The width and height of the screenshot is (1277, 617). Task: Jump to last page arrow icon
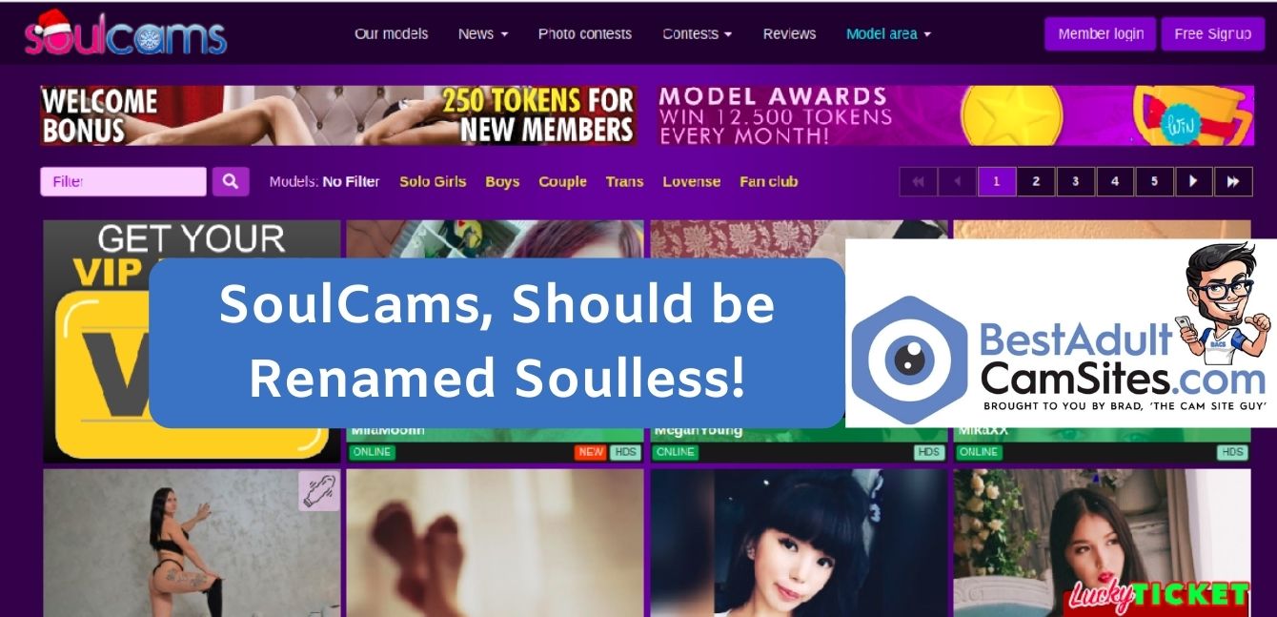[x=1233, y=181]
